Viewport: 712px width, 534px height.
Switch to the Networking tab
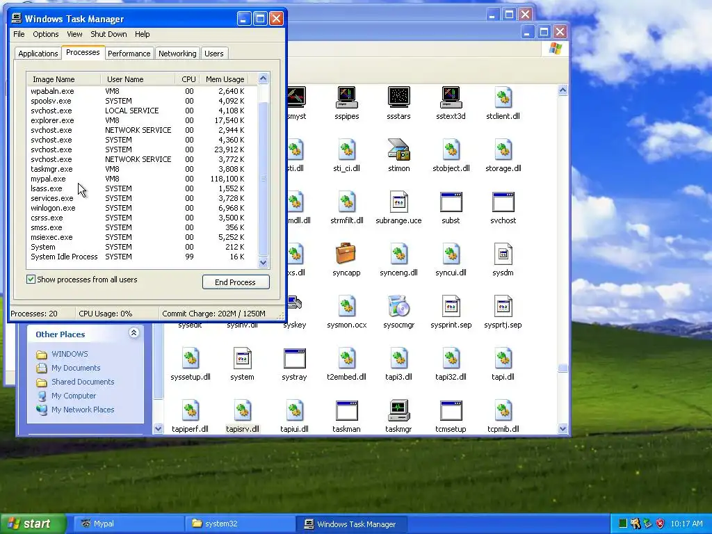tap(177, 54)
